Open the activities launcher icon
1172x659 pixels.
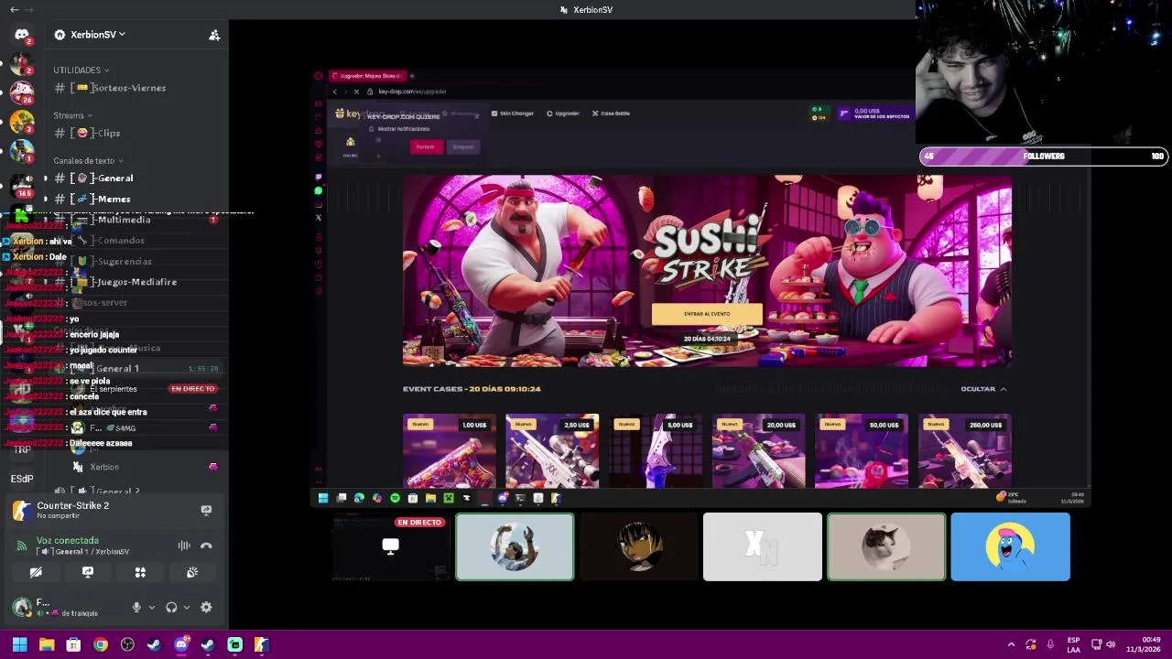[x=140, y=572]
